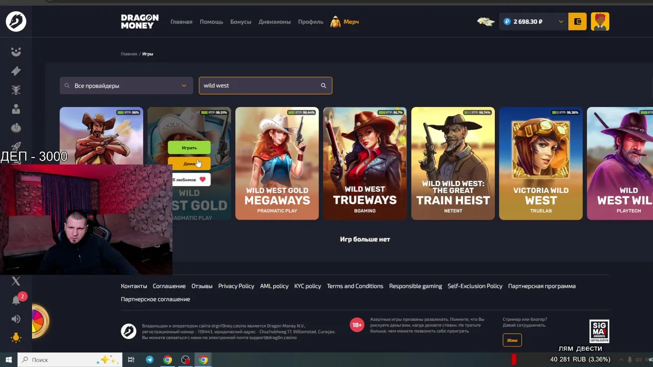The height and width of the screenshot is (367, 653).
Task: Open the rocket sidebar icon
Action: [x=16, y=147]
